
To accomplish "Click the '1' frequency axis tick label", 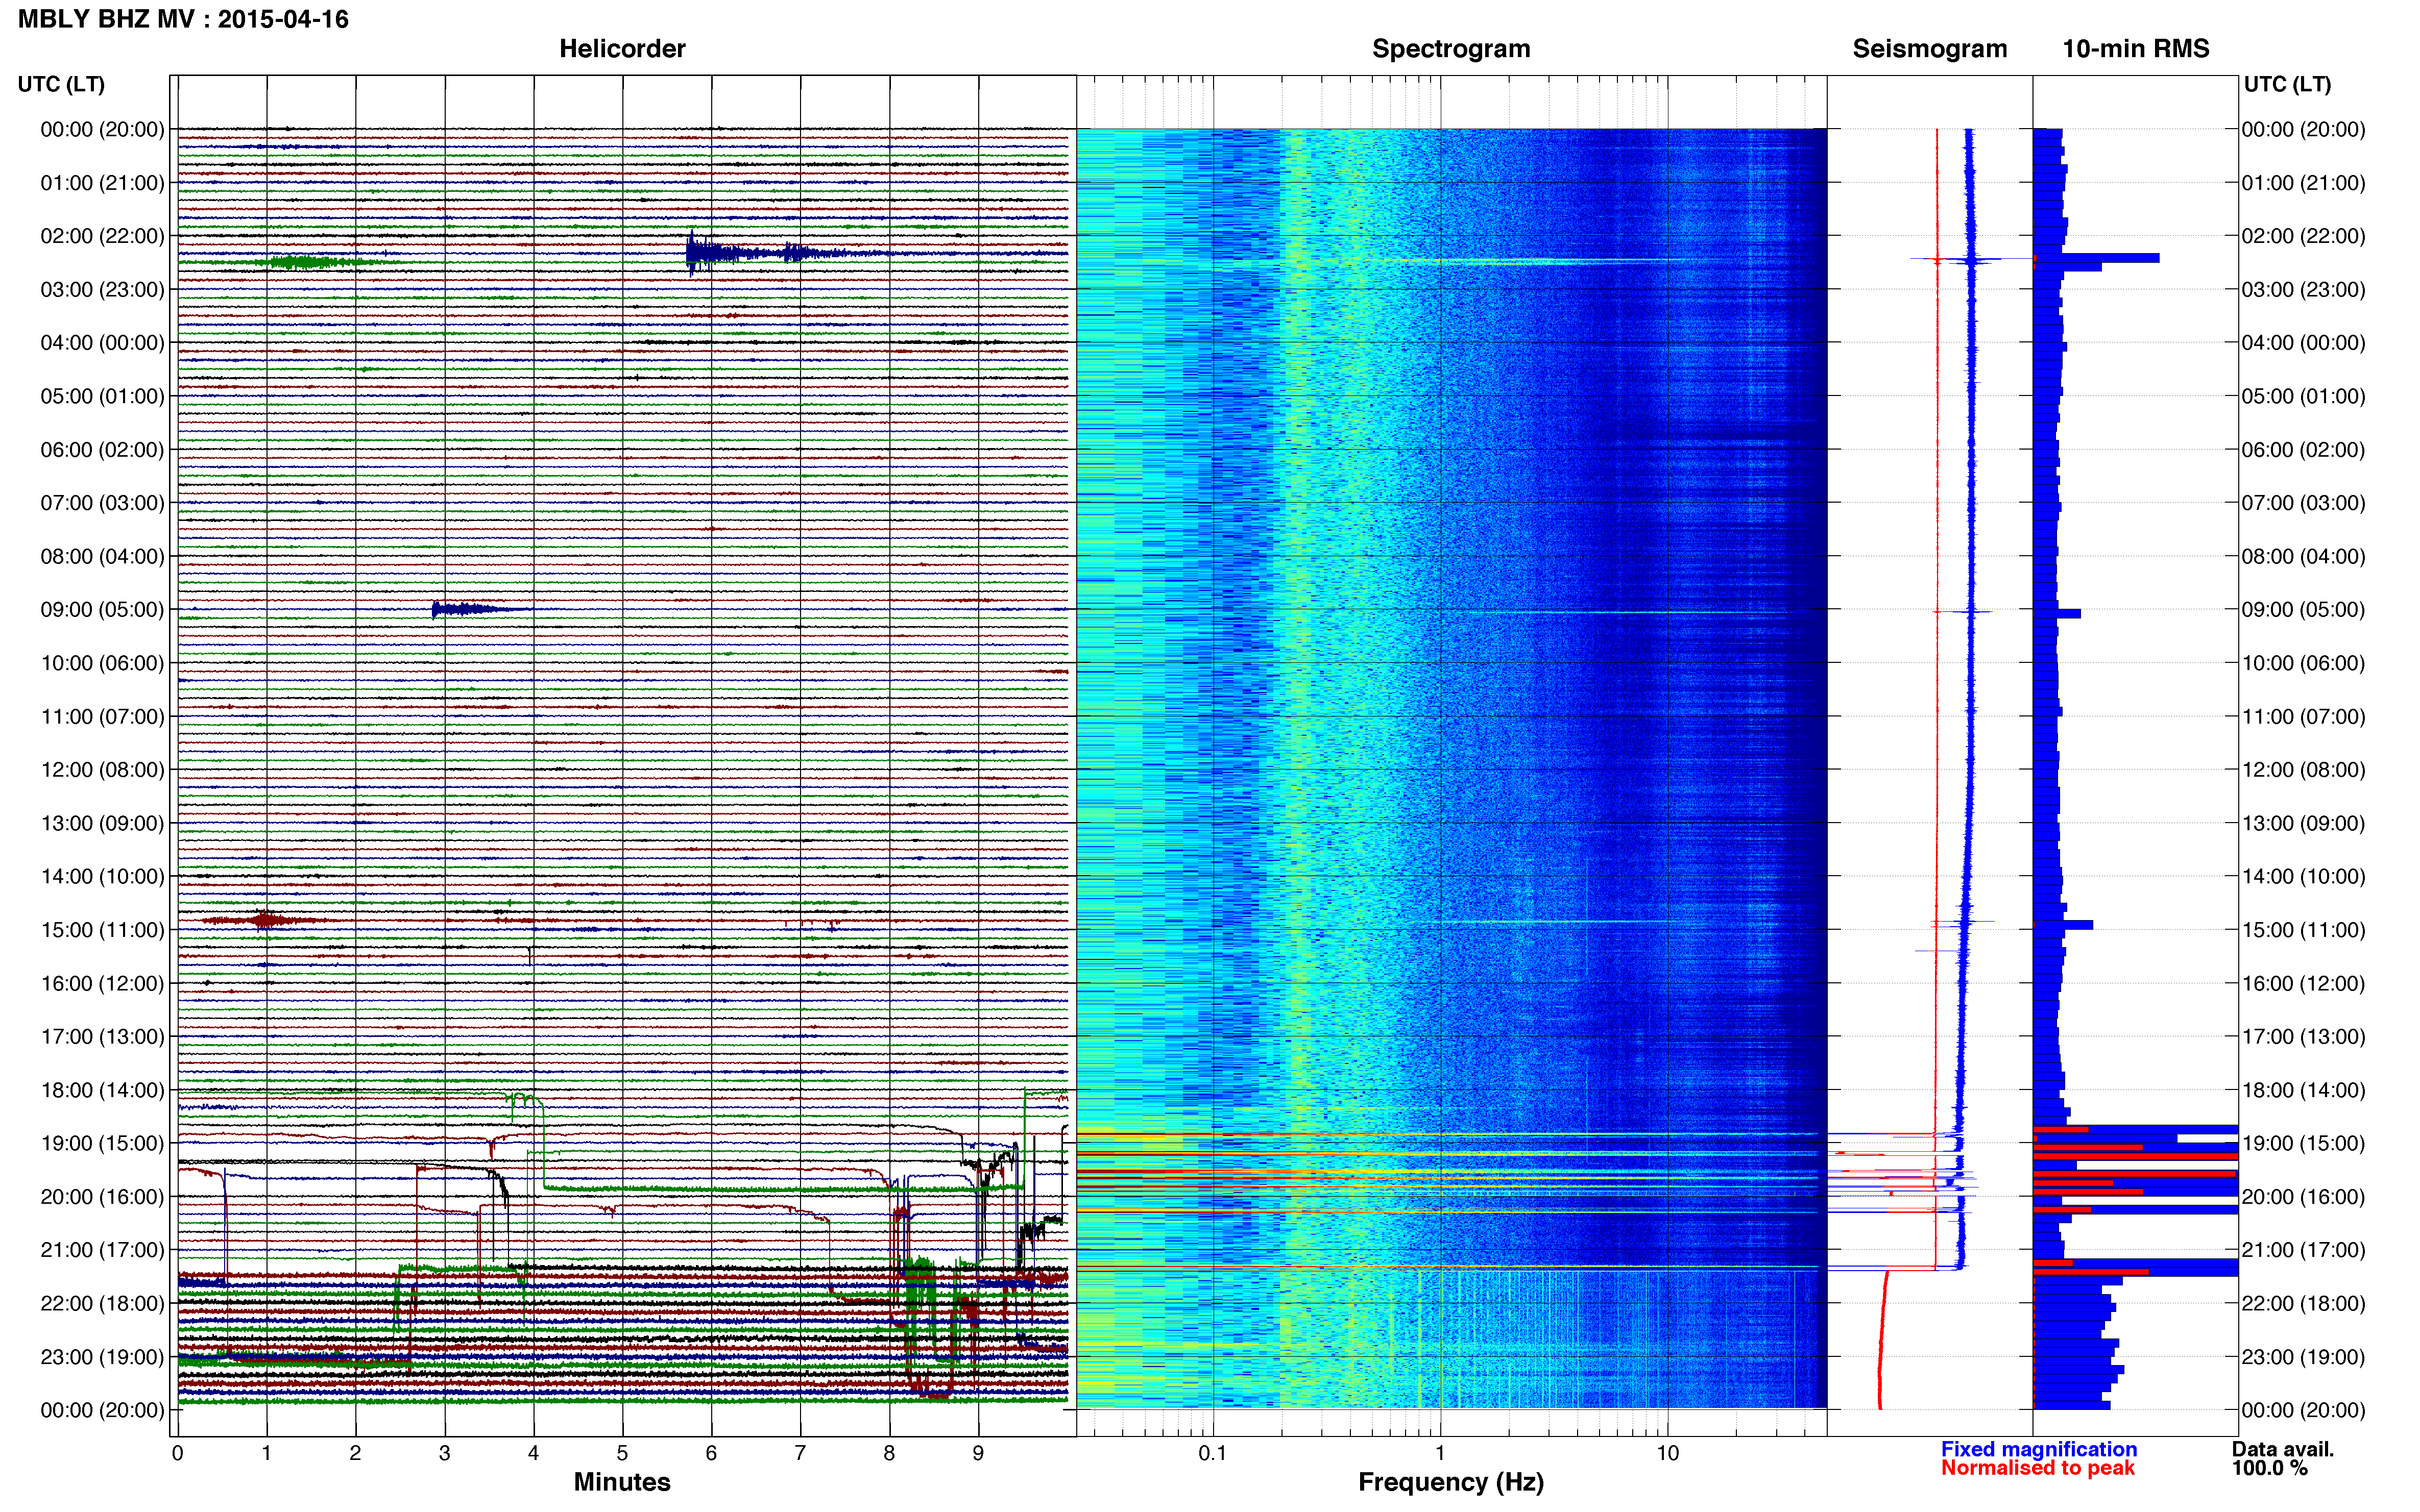I will pyautogui.click(x=1440, y=1453).
